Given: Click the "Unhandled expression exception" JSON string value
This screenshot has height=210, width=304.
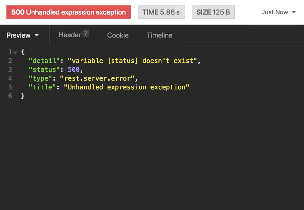Looking at the screenshot, I should 126,87.
